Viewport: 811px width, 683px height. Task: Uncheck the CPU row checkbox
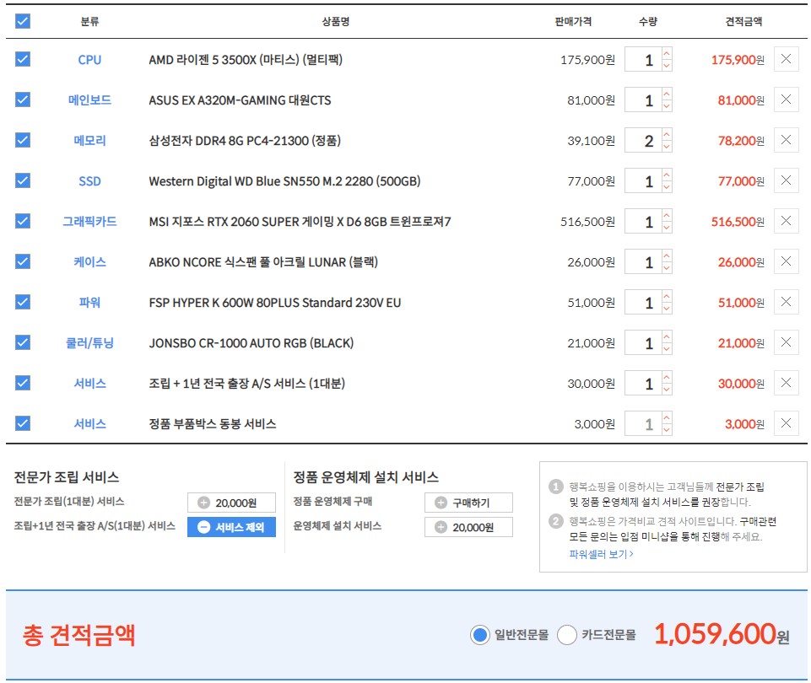[x=23, y=59]
